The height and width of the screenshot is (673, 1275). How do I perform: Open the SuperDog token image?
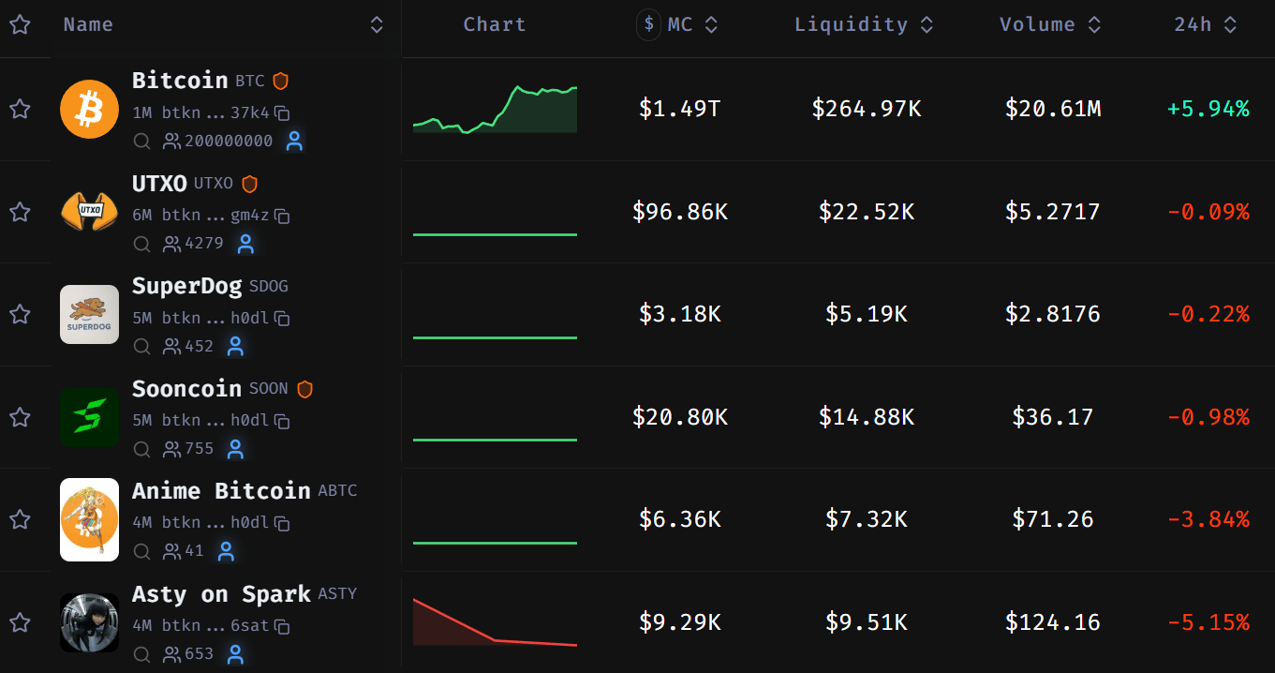pos(89,314)
